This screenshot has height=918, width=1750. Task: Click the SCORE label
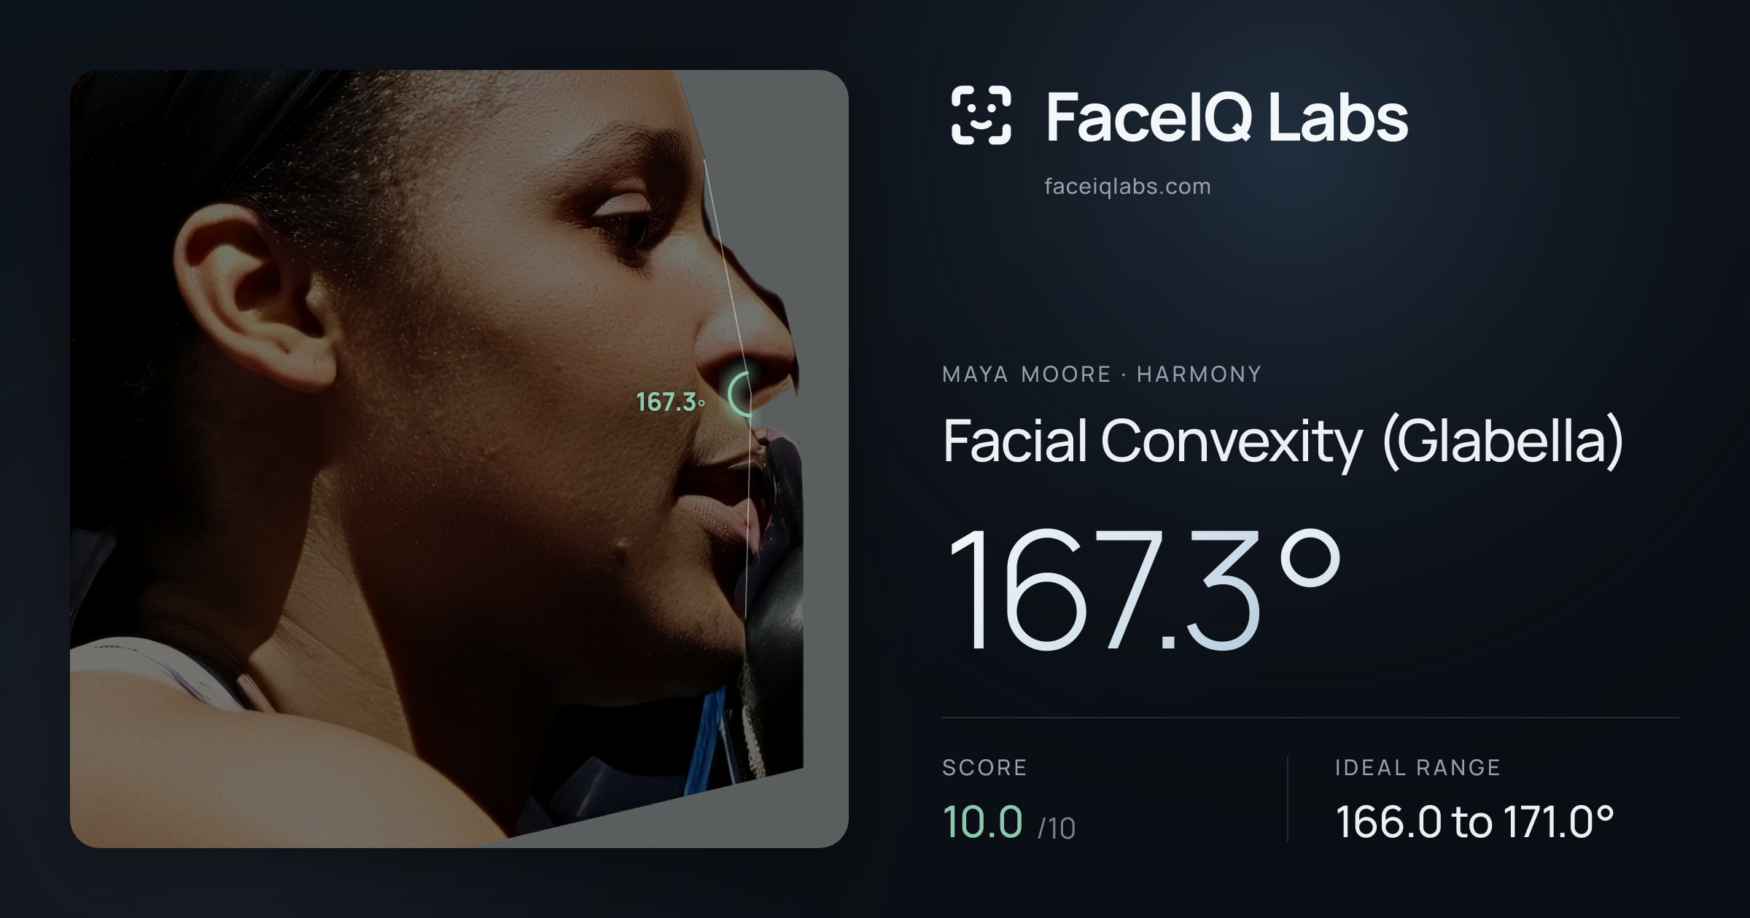[x=984, y=767]
